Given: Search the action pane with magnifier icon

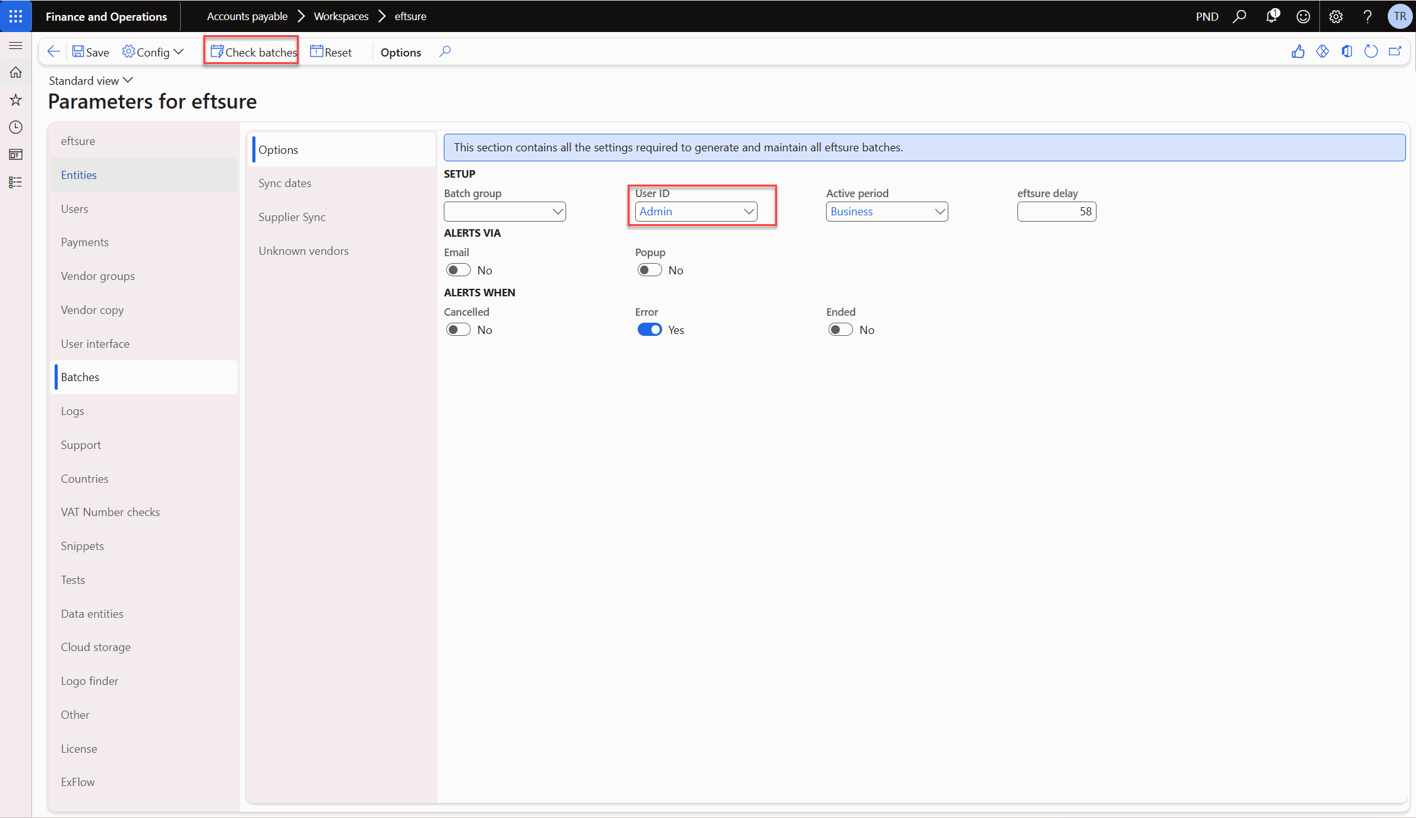Looking at the screenshot, I should click(445, 52).
